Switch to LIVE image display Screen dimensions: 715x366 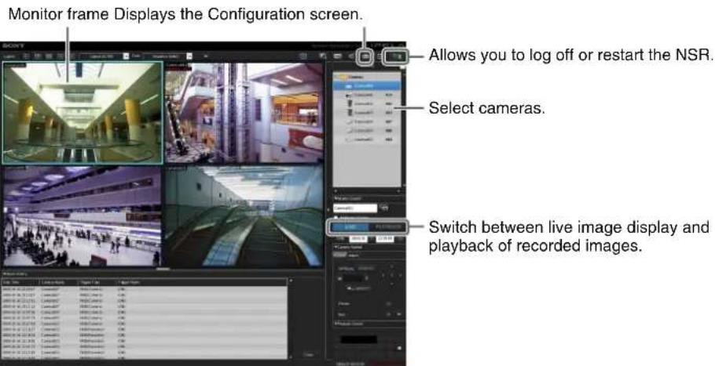click(349, 226)
